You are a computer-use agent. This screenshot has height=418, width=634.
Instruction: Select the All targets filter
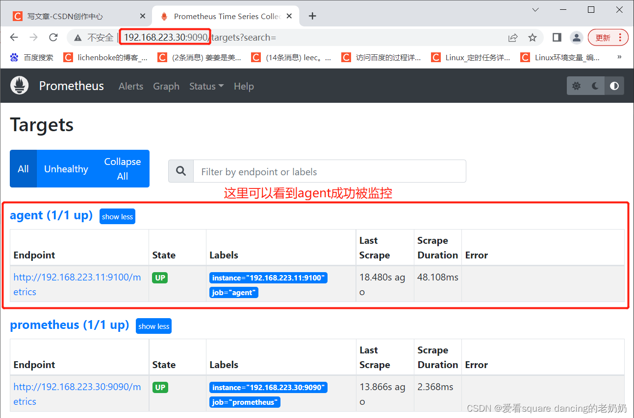point(23,169)
